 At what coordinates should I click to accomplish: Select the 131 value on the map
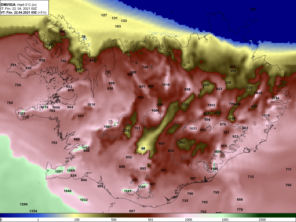pyautogui.click(x=115, y=18)
